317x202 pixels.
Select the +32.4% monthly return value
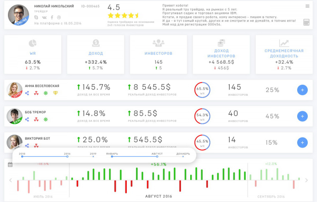[x=284, y=62]
